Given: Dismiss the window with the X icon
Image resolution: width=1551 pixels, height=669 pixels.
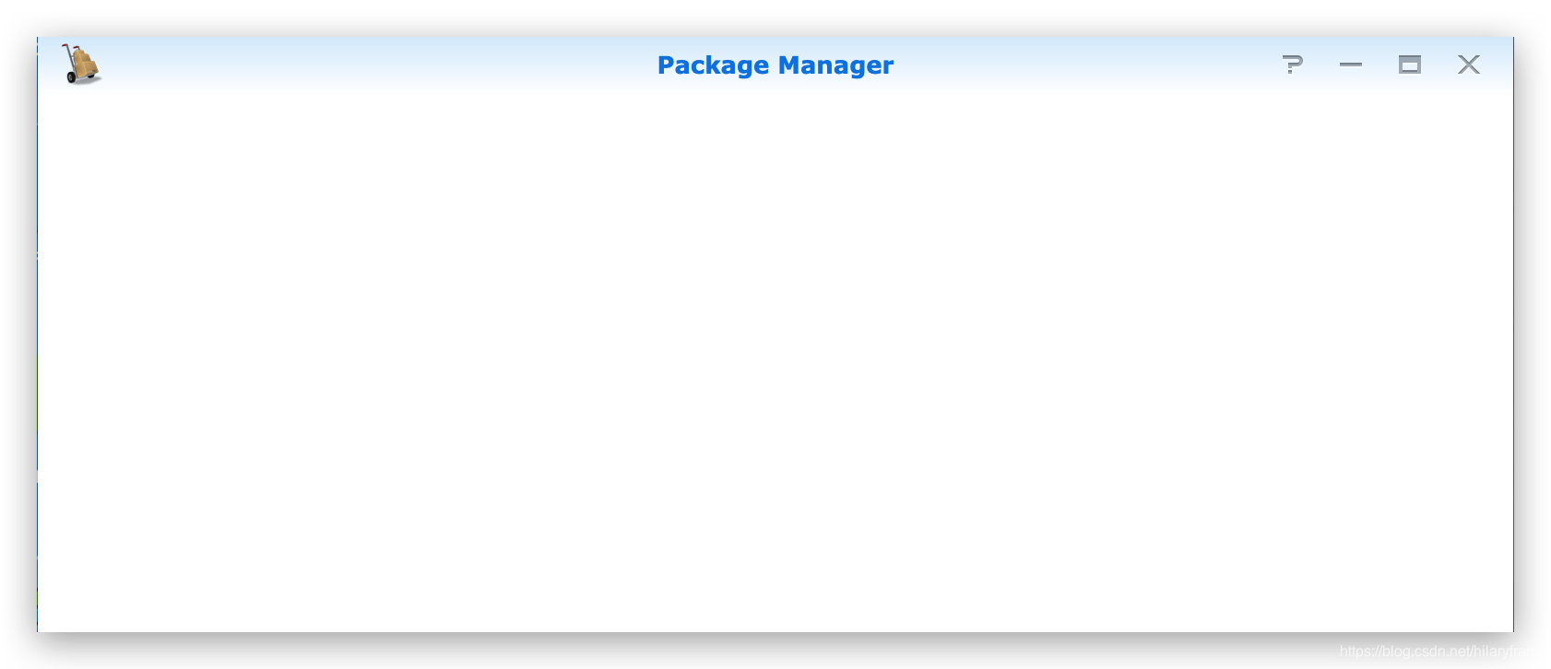Looking at the screenshot, I should tap(1469, 65).
